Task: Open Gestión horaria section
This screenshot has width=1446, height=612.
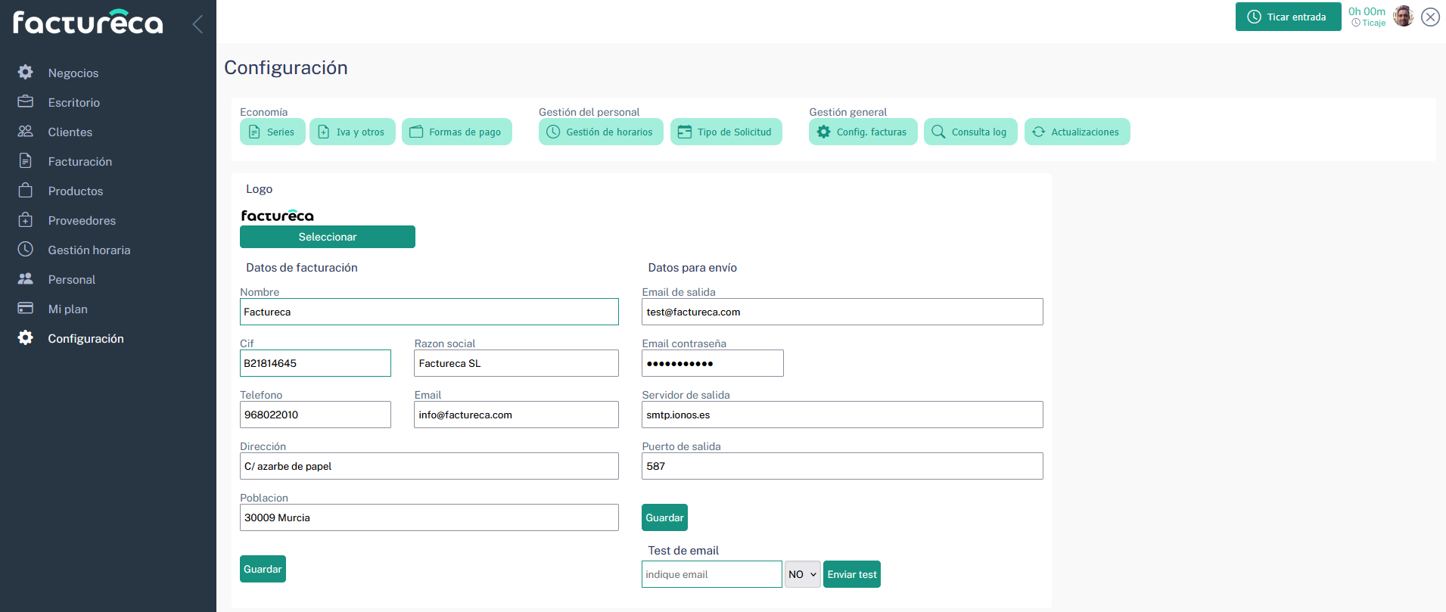Action: (89, 250)
